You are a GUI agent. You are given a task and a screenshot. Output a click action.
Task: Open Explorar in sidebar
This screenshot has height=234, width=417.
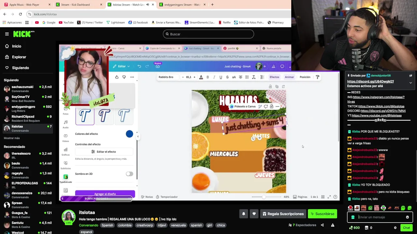(x=15, y=57)
